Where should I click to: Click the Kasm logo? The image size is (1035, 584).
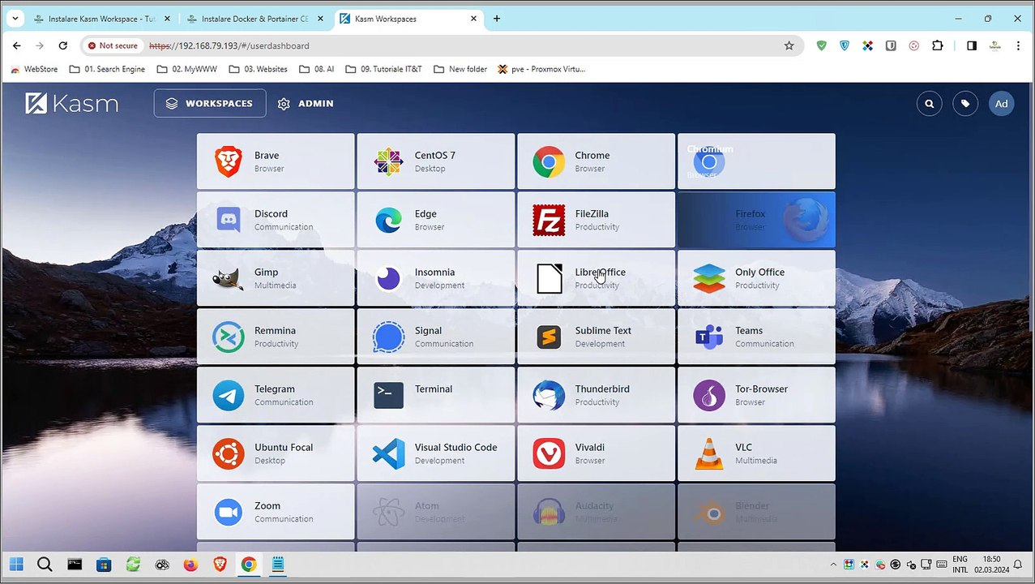point(71,103)
